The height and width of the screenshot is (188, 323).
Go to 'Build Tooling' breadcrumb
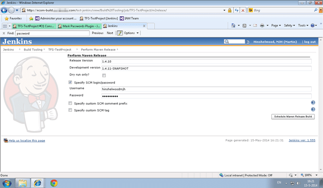33,50
